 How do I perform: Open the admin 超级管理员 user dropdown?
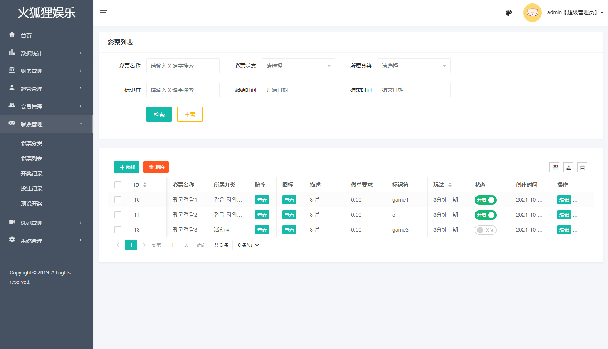575,13
